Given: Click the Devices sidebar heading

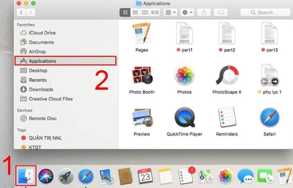Looking at the screenshot, I should click(25, 110).
